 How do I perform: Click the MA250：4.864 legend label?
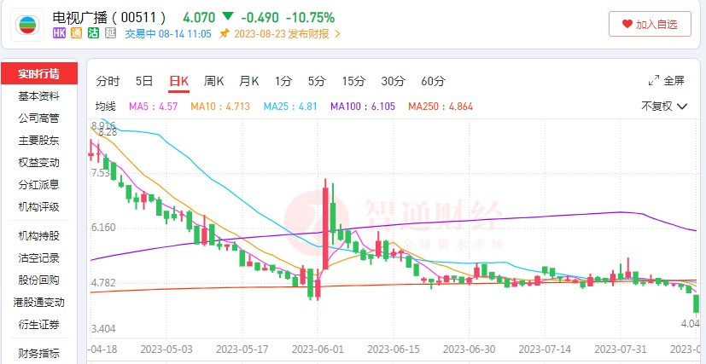tap(441, 107)
